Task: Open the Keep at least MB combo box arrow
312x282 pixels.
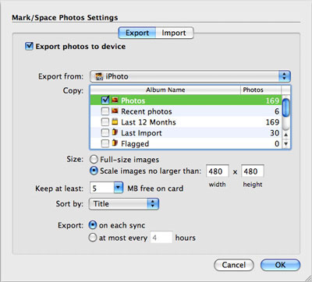Action: (x=119, y=188)
